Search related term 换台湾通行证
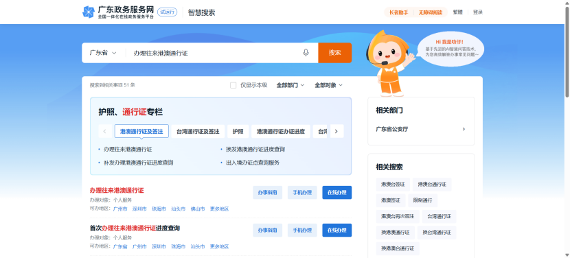 tap(437, 232)
